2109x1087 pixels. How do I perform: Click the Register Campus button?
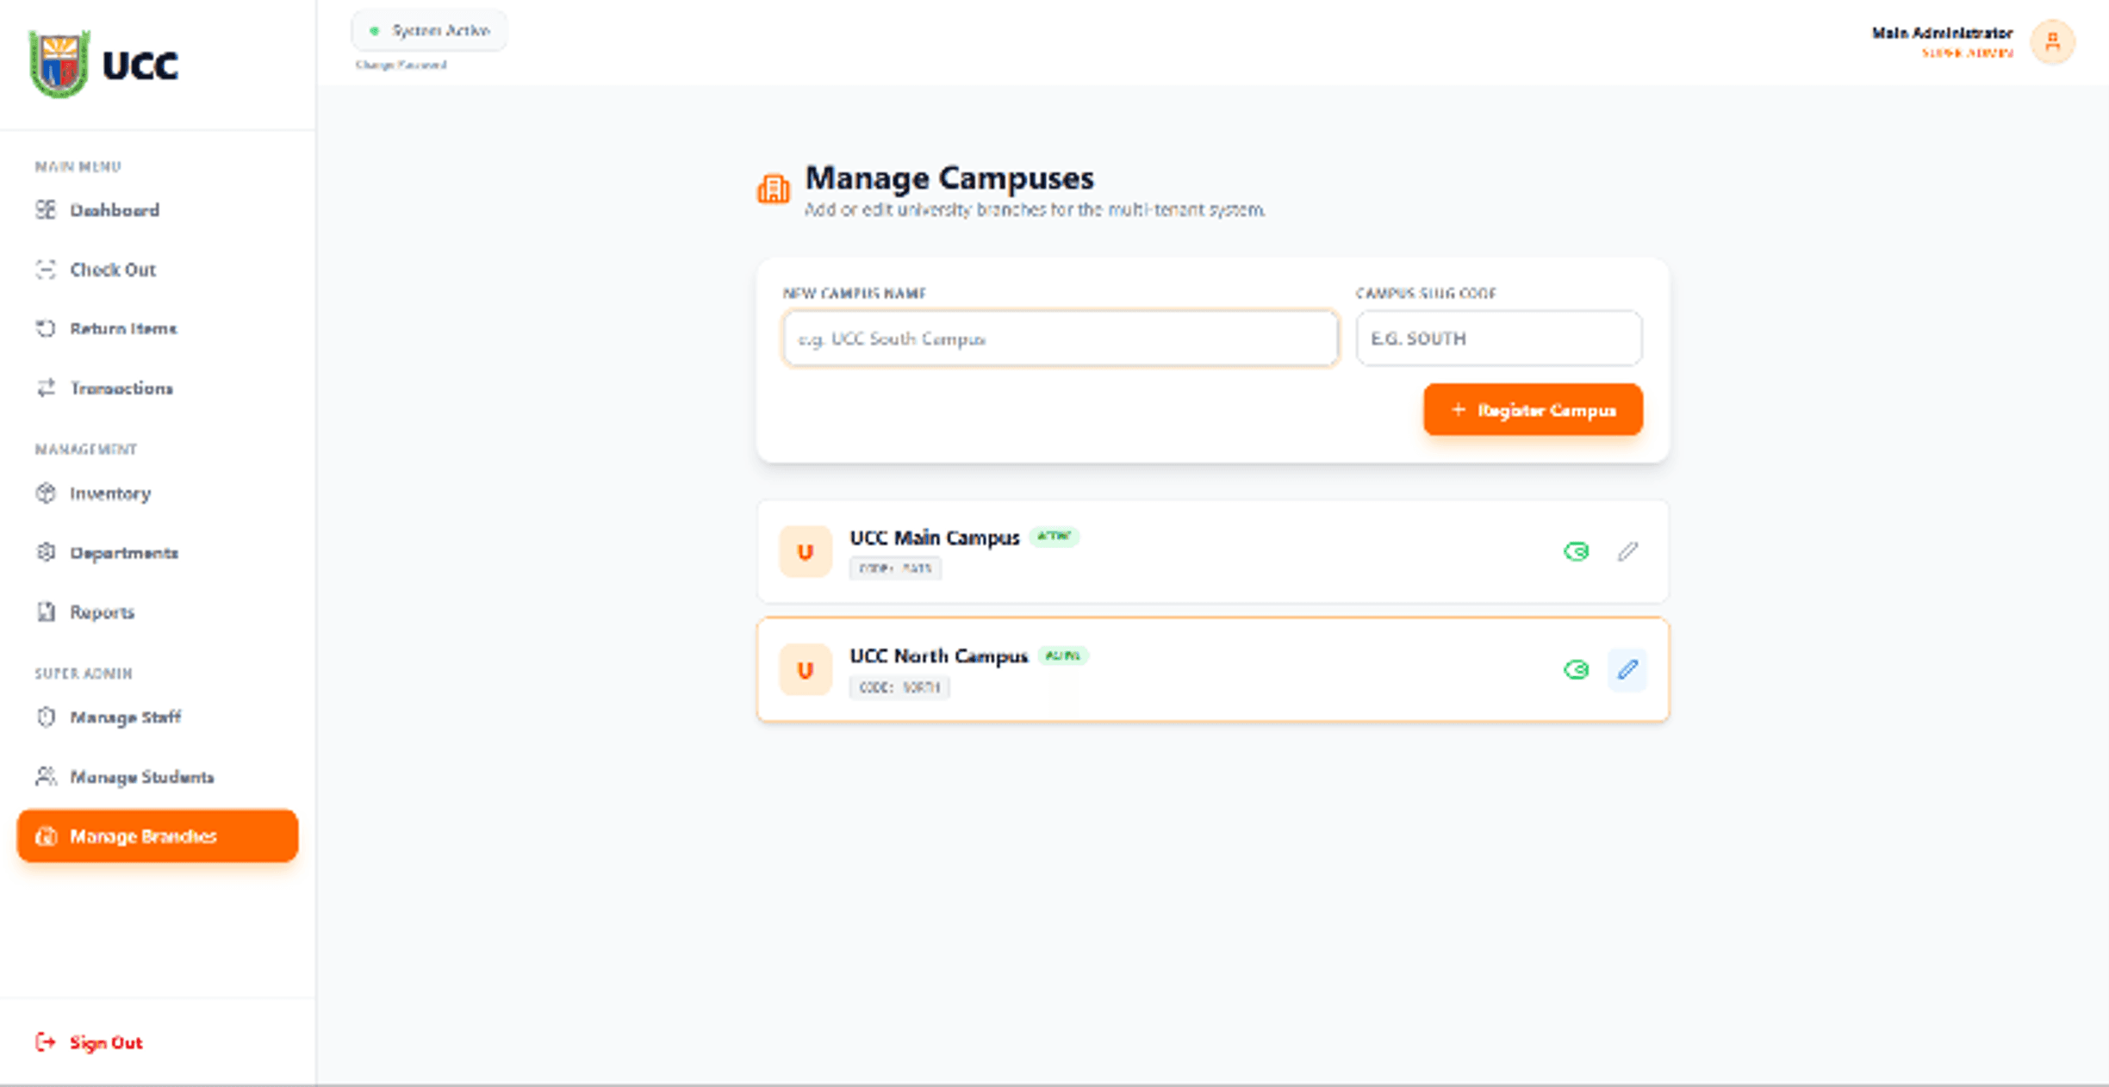point(1533,410)
